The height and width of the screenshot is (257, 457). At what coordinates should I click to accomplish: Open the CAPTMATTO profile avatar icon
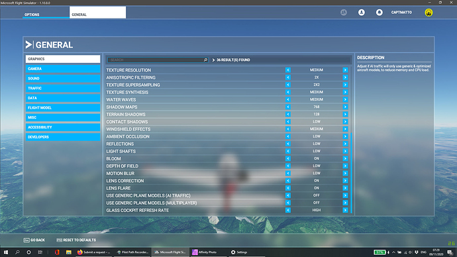click(x=429, y=13)
